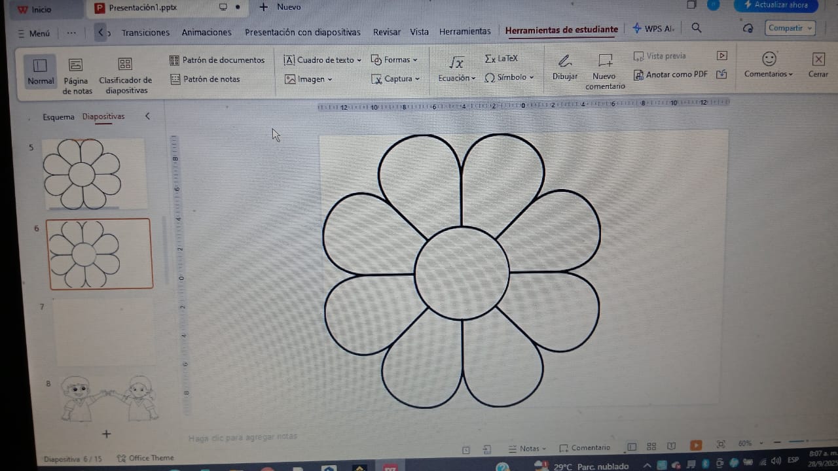Screen dimensions: 838x471
Task: Open the Cuadro de texto dropdown
Action: pyautogui.click(x=323, y=60)
